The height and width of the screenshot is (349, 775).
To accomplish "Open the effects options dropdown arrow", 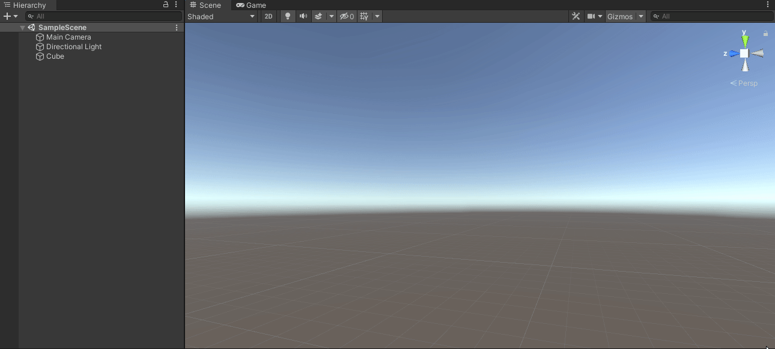I will (x=331, y=16).
